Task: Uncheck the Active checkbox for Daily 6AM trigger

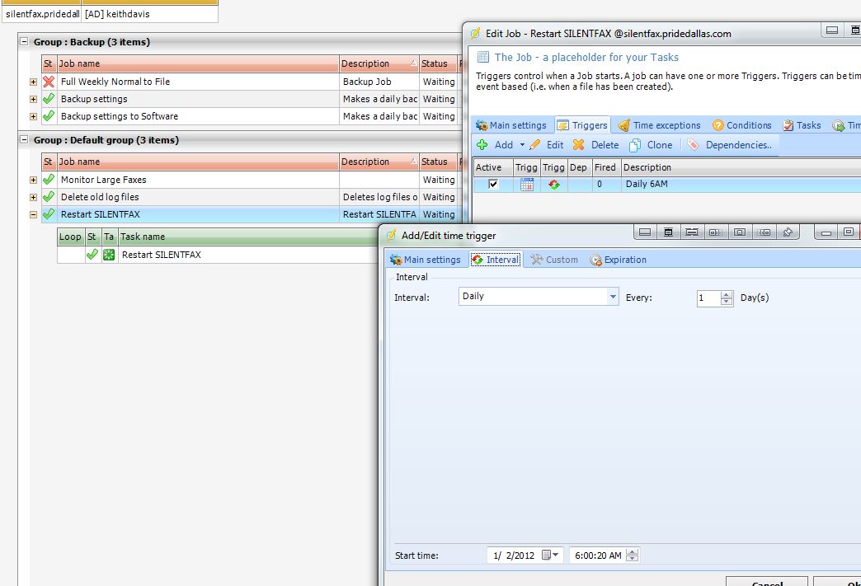Action: coord(493,185)
